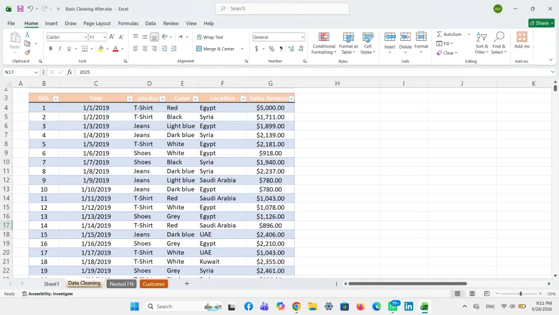Toggle Underline formatting
Image resolution: width=559 pixels, height=315 pixels.
click(x=69, y=49)
